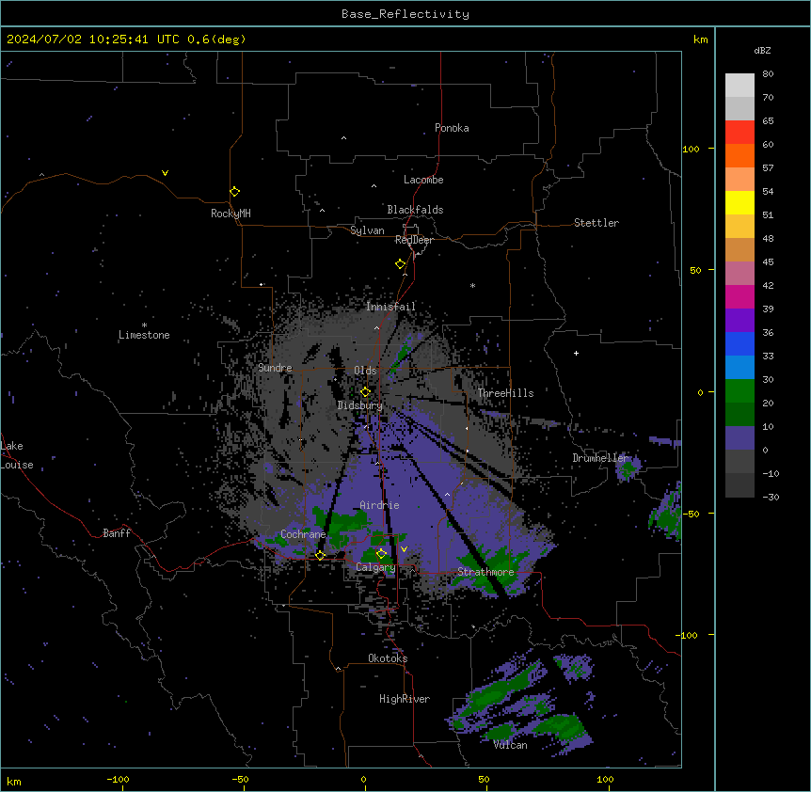Click the Sundre label
This screenshot has width=811, height=792.
point(275,368)
